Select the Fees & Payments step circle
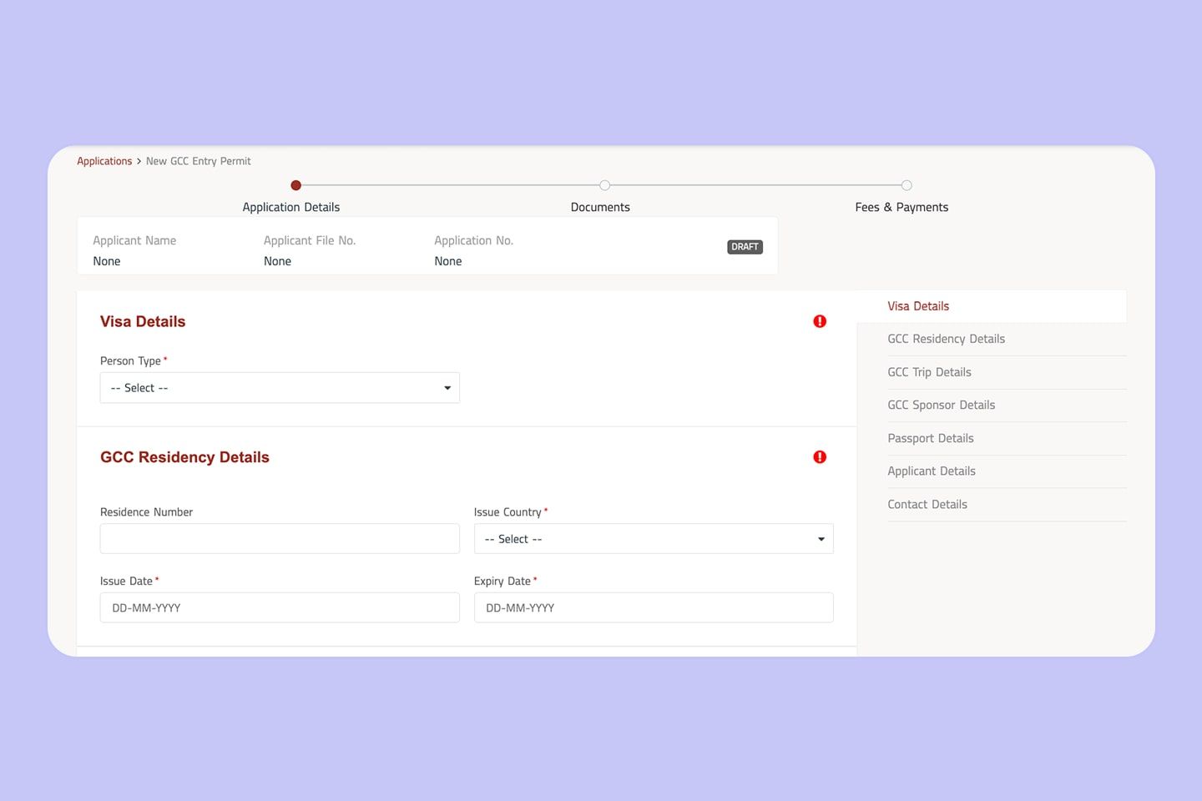Screen dimensions: 1202x801 click(907, 185)
